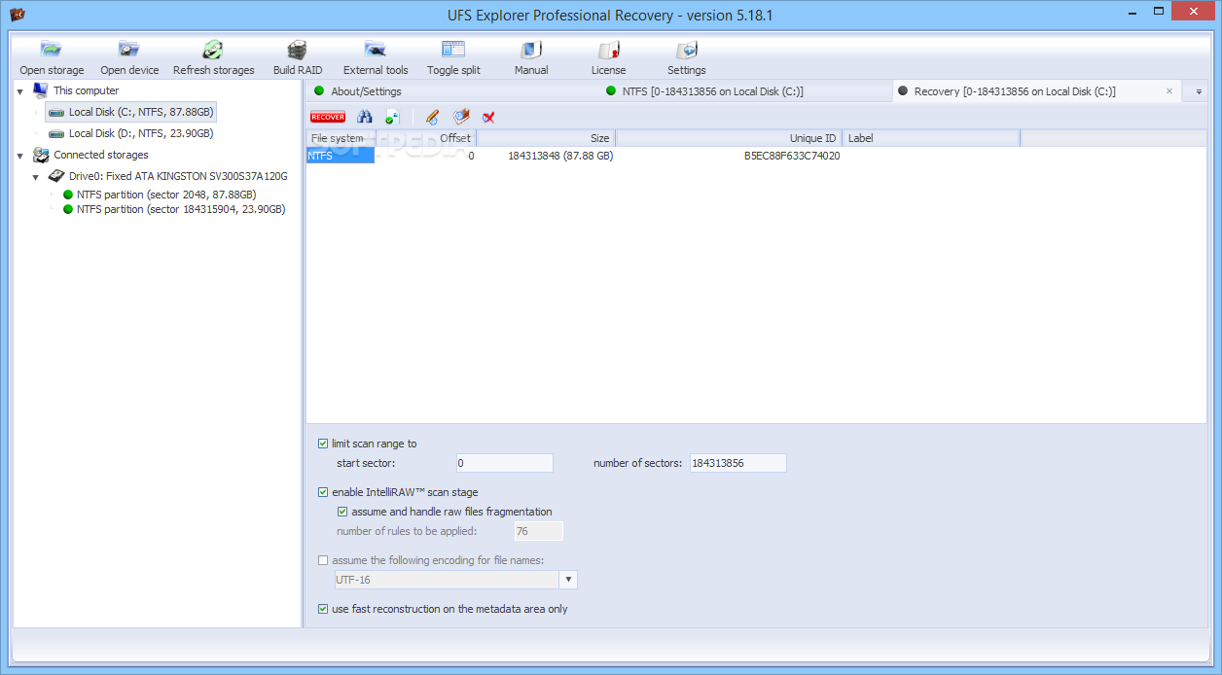The width and height of the screenshot is (1222, 675).
Task: Disable IntelliRAW scan stage checkbox
Action: pos(323,492)
